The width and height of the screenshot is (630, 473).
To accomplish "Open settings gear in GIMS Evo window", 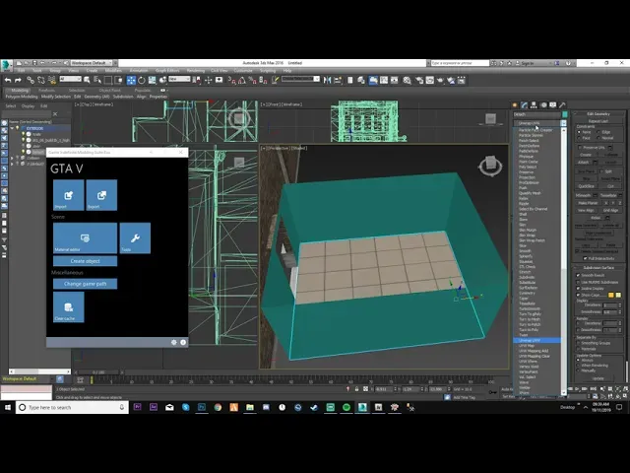I will coord(173,342).
